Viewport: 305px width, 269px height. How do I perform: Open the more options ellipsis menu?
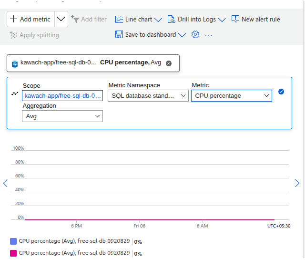tap(209, 35)
